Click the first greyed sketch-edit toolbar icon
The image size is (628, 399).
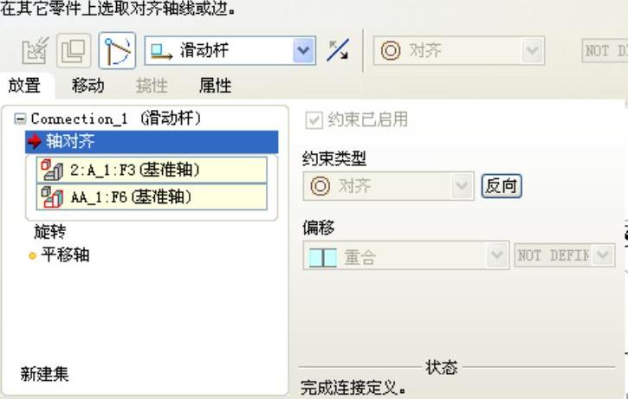click(36, 50)
